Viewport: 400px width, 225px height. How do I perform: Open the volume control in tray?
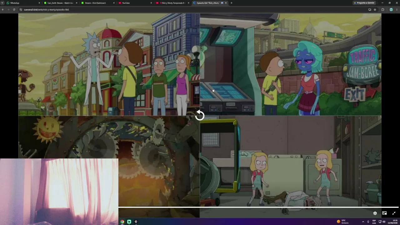pos(384,222)
